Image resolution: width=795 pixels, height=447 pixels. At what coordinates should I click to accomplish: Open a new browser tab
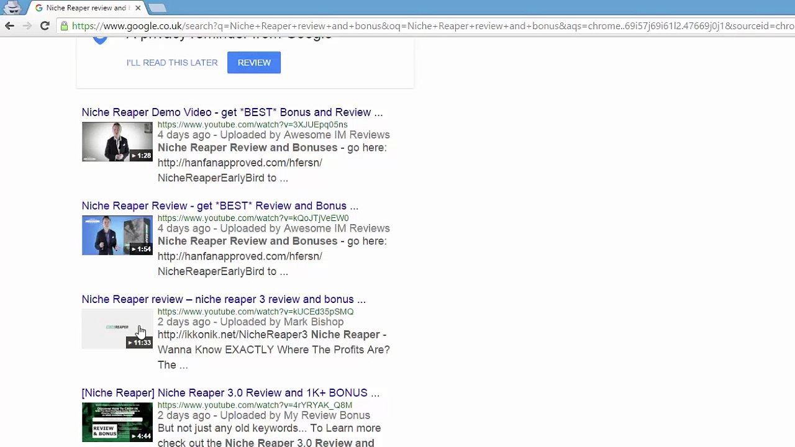pyautogui.click(x=157, y=8)
